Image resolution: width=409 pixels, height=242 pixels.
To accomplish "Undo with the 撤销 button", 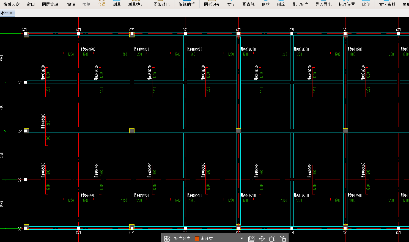I will 71,4.
